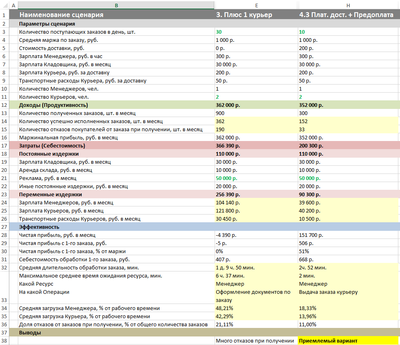
Task: Select column H header
Action: [x=348, y=5]
